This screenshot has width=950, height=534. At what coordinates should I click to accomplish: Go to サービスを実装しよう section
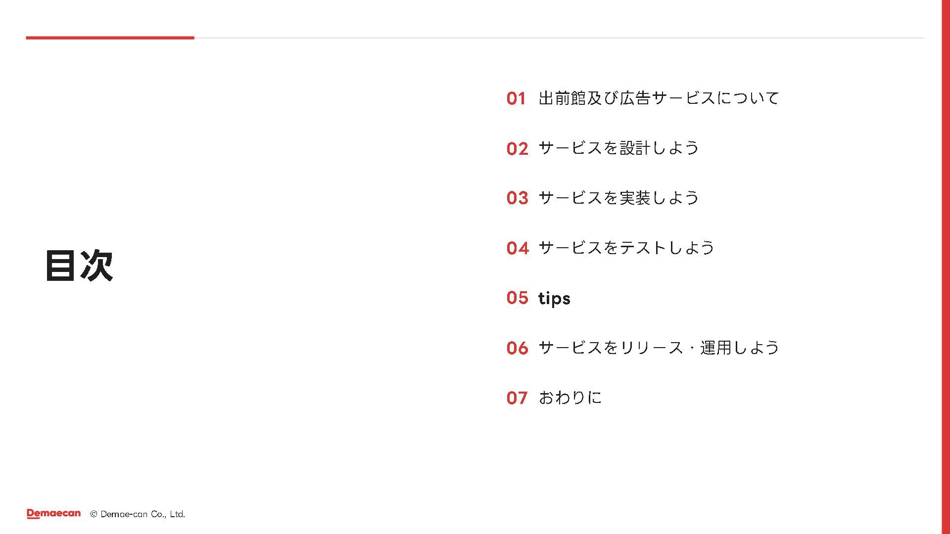pyautogui.click(x=618, y=198)
